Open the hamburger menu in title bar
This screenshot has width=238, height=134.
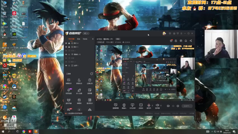point(181,33)
